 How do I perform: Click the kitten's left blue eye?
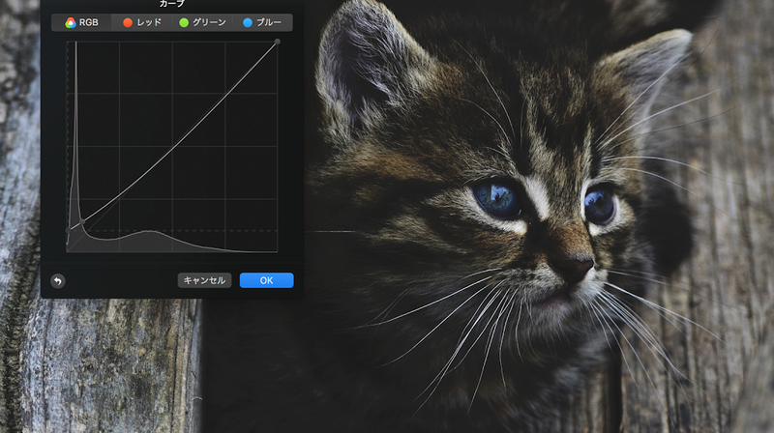pyautogui.click(x=497, y=198)
